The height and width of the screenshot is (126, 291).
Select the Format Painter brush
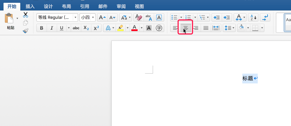[x=26, y=30]
